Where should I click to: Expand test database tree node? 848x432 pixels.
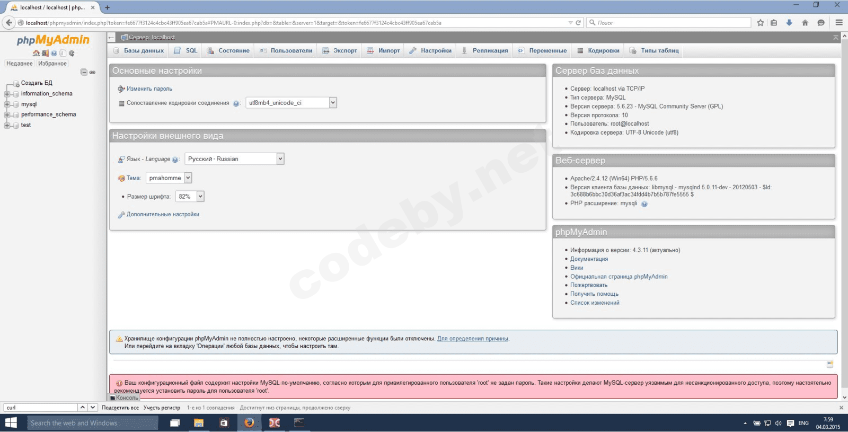click(x=7, y=125)
